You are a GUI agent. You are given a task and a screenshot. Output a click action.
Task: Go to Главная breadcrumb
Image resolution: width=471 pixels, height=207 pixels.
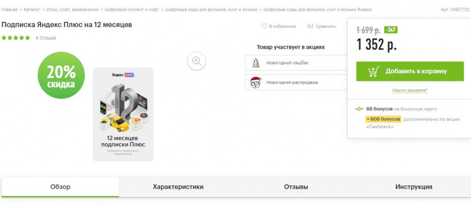(9, 9)
